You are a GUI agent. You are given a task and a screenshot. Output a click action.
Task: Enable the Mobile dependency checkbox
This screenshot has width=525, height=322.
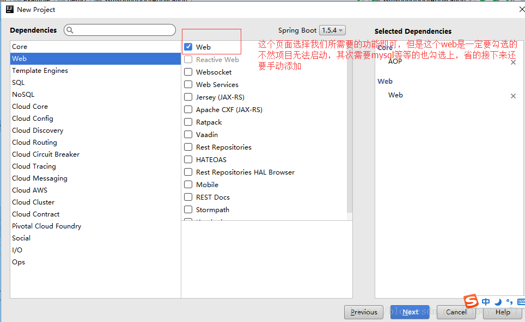[x=188, y=184]
